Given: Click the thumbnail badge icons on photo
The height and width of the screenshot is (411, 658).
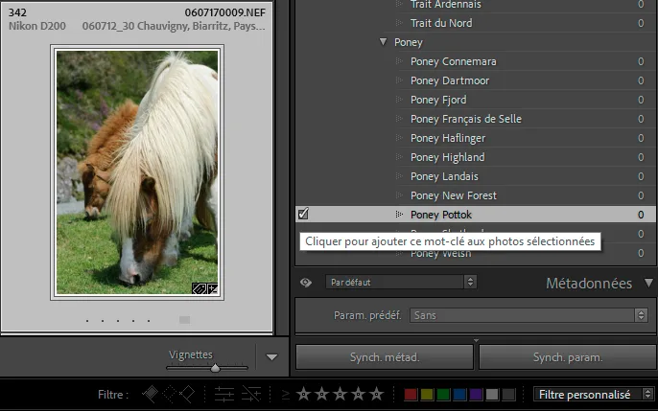Looking at the screenshot, I should [205, 287].
